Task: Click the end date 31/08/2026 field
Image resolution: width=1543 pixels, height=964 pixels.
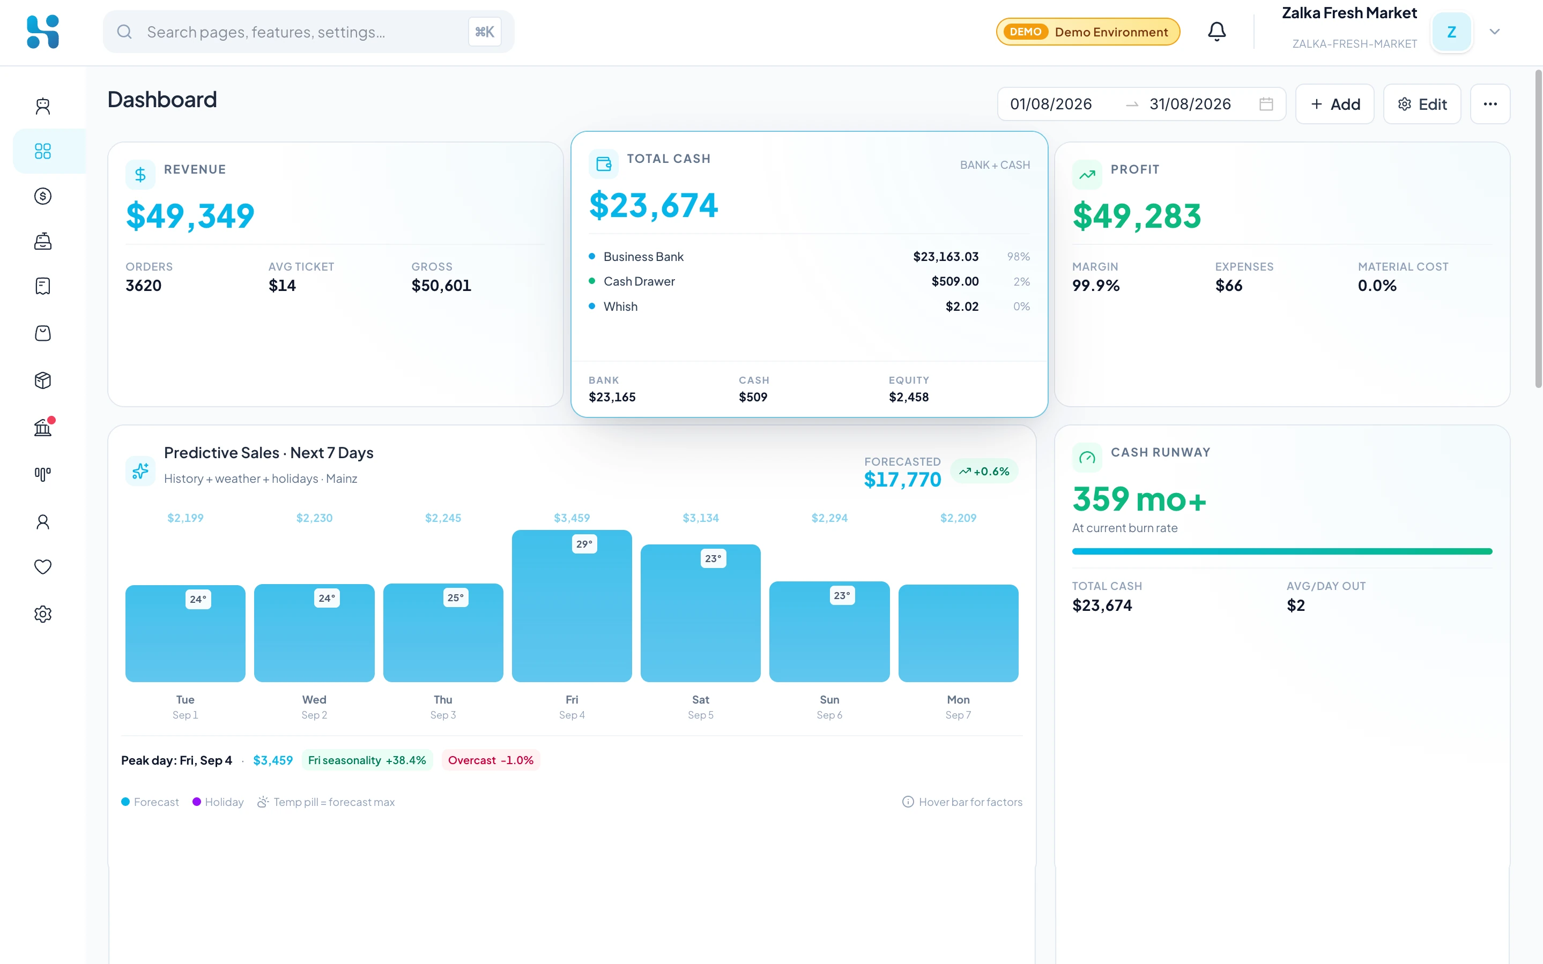Action: click(x=1190, y=104)
